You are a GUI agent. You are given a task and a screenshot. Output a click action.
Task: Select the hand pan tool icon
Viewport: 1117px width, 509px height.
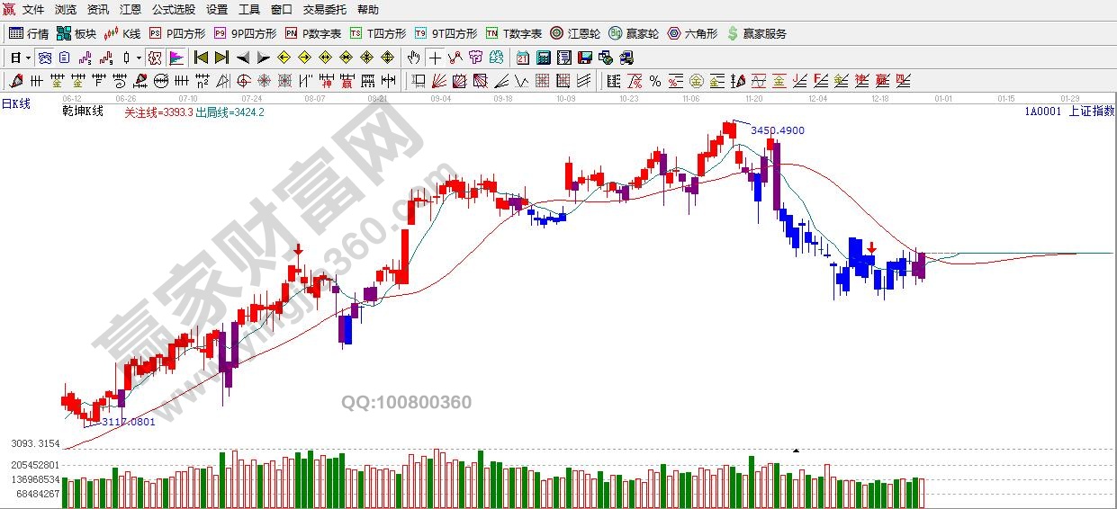click(413, 58)
